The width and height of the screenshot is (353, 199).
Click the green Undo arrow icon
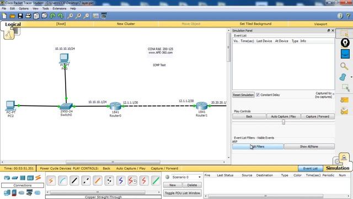click(53, 16)
